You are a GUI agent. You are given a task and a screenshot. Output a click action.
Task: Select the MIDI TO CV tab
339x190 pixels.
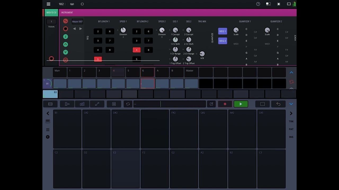pos(51,12)
